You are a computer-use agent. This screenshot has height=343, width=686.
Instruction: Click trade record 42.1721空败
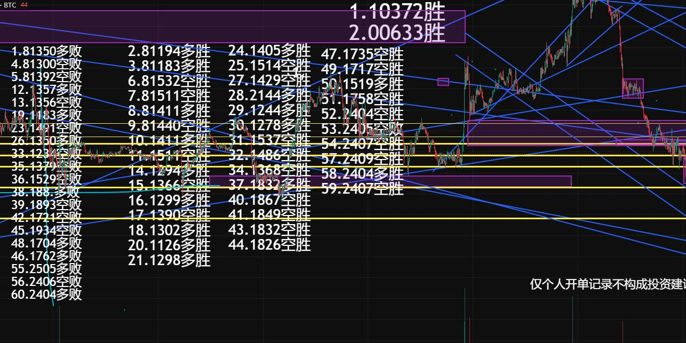click(x=46, y=218)
